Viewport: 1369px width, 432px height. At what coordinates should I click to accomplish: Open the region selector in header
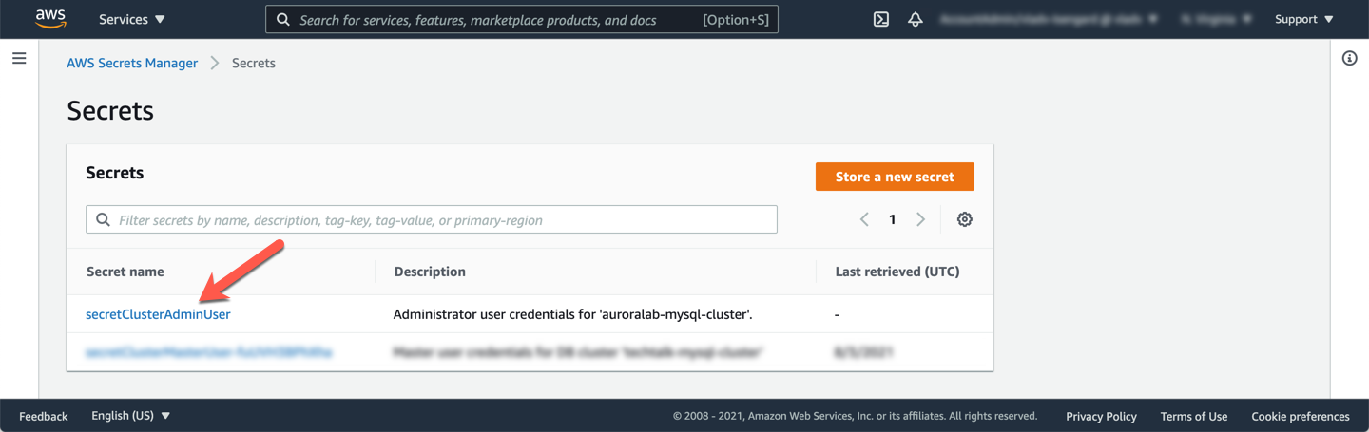click(x=1214, y=19)
